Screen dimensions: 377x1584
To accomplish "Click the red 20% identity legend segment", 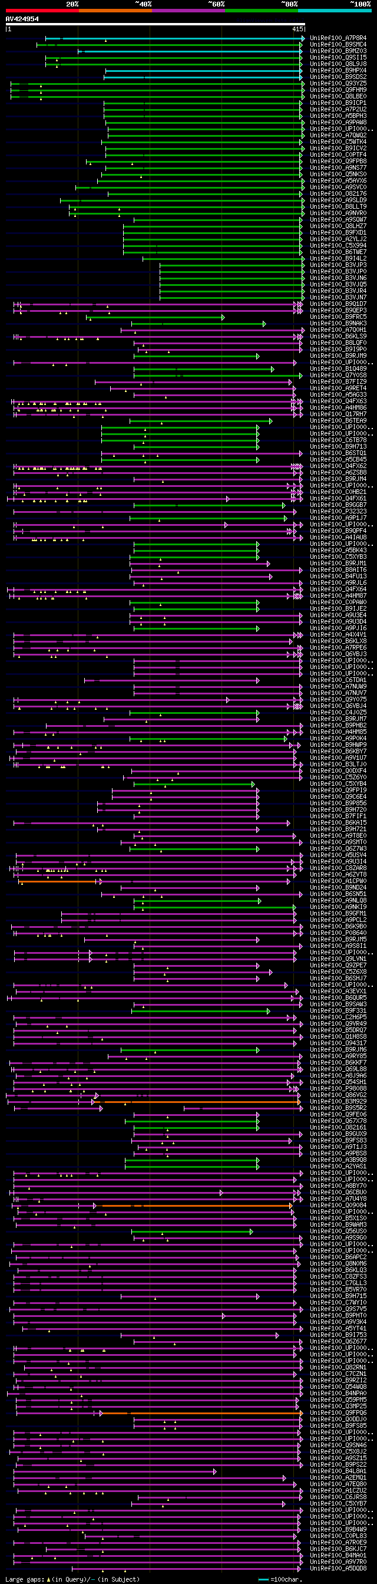I will (42, 11).
